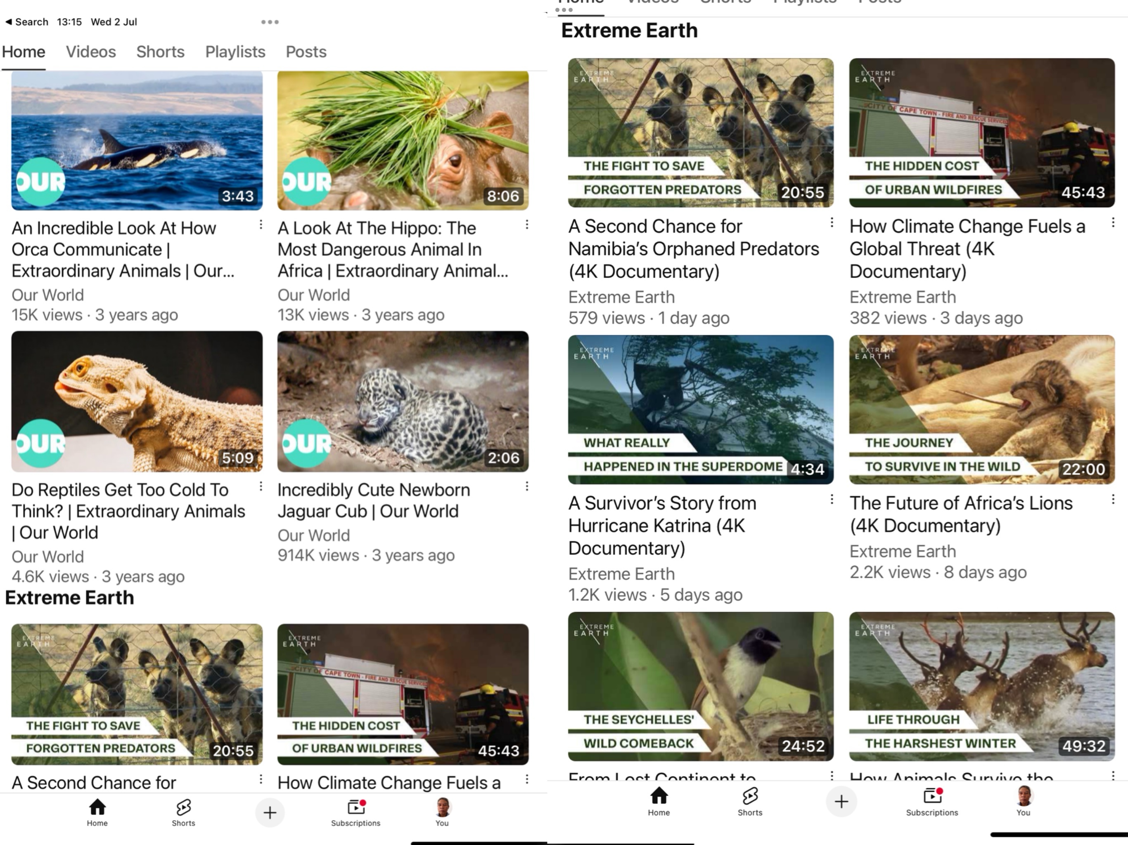Open the Extreme Earth channel link under the Lions video
This screenshot has height=845, width=1128.
pyautogui.click(x=902, y=552)
